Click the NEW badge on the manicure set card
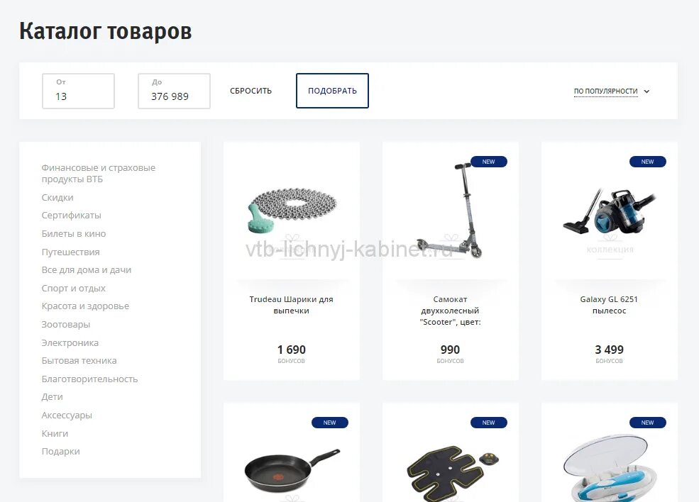The height and width of the screenshot is (502, 699). (647, 423)
